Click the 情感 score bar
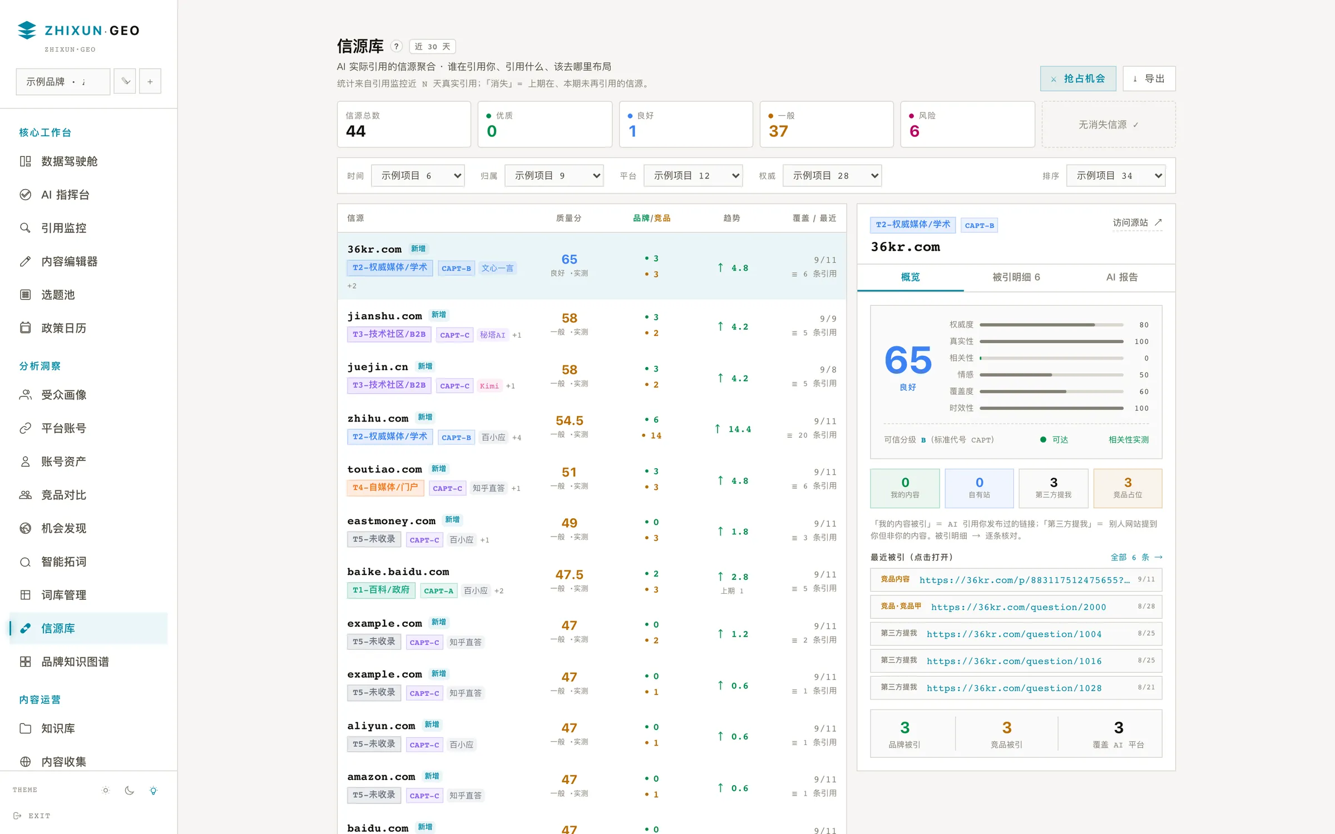This screenshot has width=1335, height=834. 1051,375
